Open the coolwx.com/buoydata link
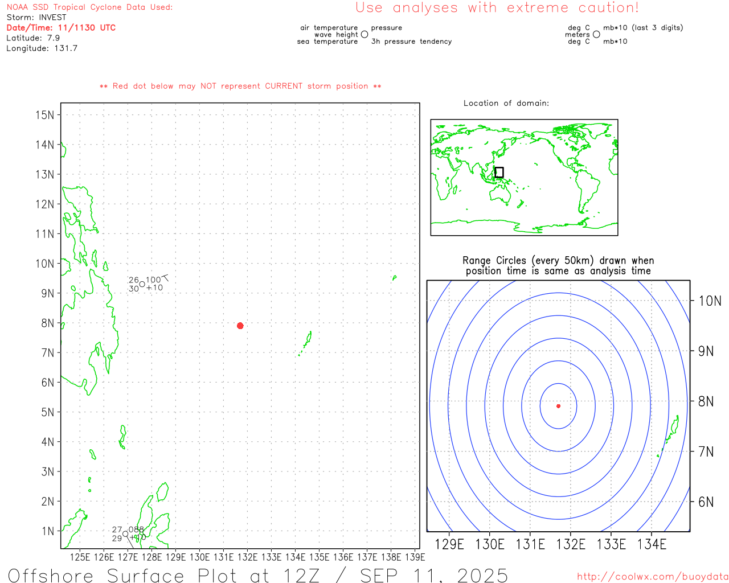The width and height of the screenshot is (729, 583). pyautogui.click(x=653, y=577)
